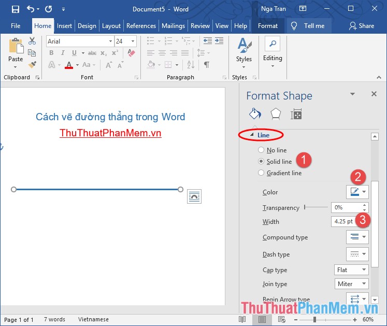Increase paragraph indent

pos(219,40)
